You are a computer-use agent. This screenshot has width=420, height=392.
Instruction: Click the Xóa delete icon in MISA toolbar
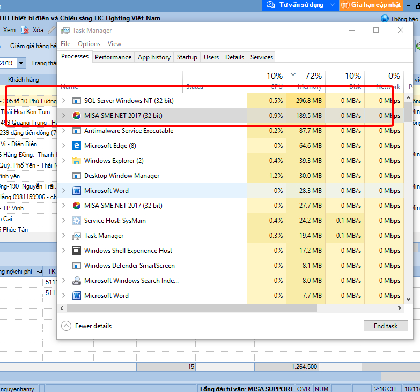(x=25, y=31)
